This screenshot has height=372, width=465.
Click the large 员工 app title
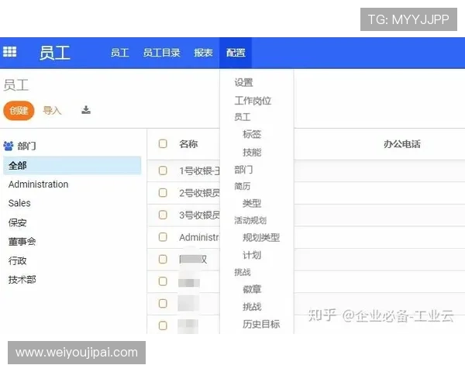point(55,53)
